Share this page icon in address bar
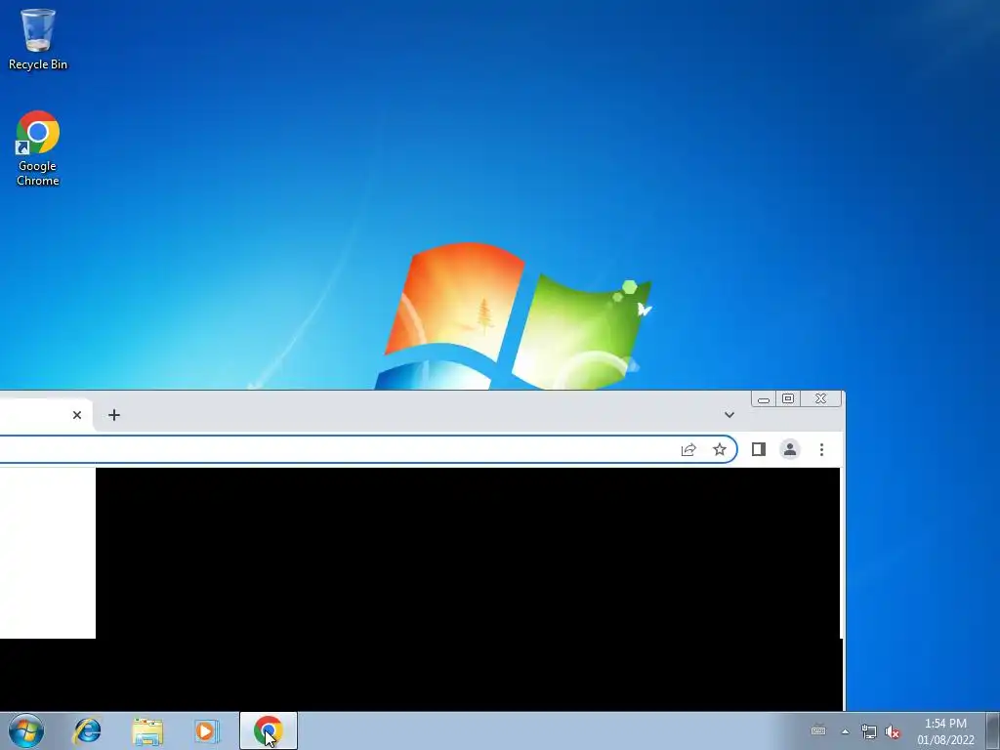1000x750 pixels. [688, 449]
